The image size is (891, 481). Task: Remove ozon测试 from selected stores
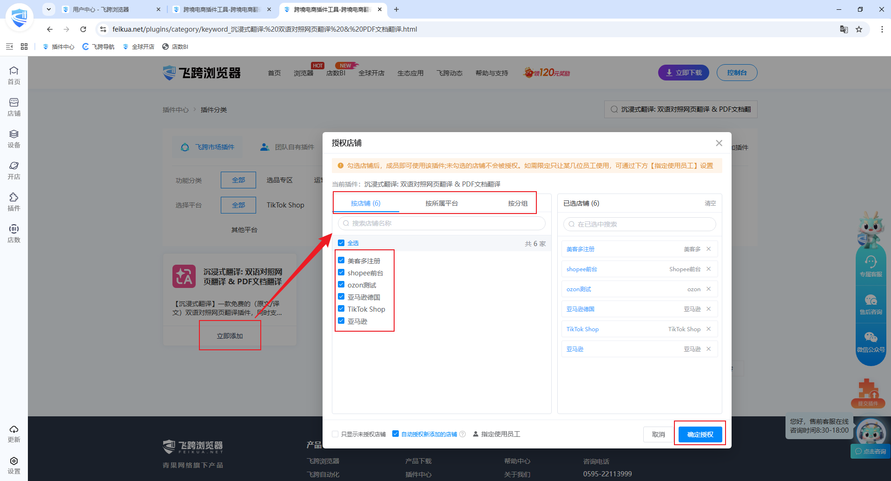click(709, 289)
